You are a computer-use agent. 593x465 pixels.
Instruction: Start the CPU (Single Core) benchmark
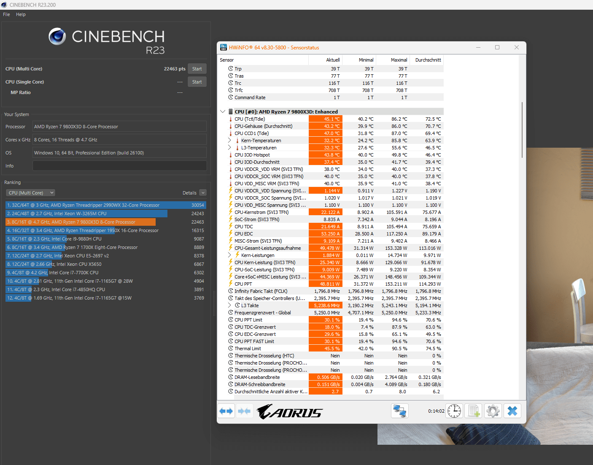[197, 82]
